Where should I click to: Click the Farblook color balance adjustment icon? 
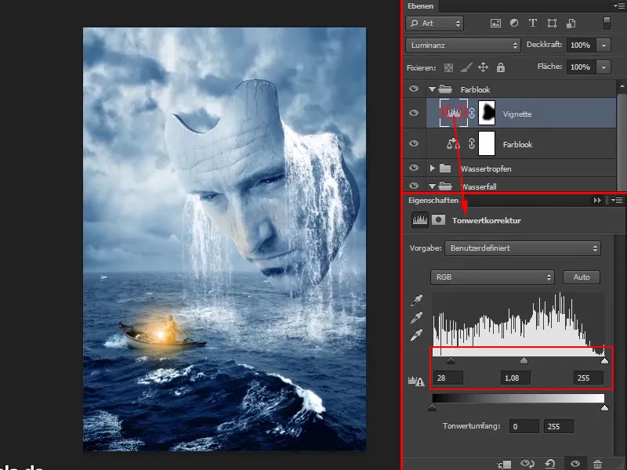(453, 143)
